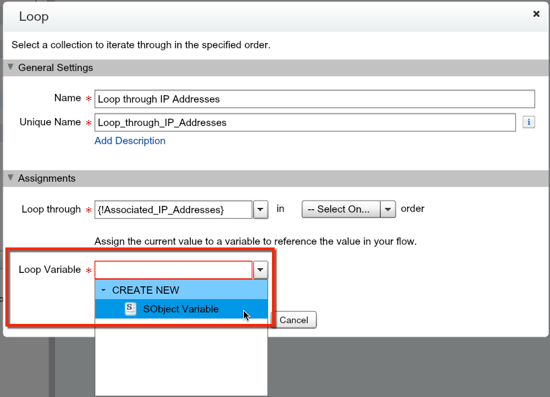Screen dimensions: 550x397
Task: Collapse the CREATE NEW group arrow
Action: tap(103, 290)
